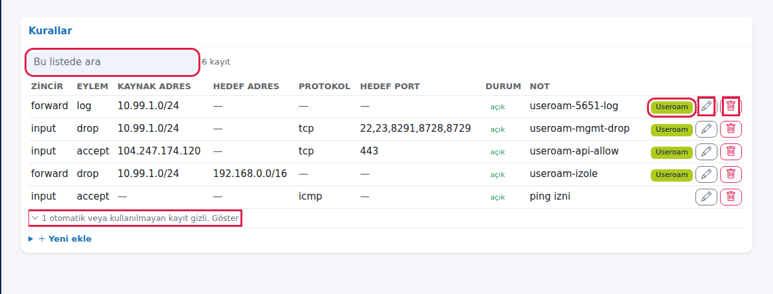Image resolution: width=773 pixels, height=294 pixels.
Task: Delete the useroam-api-allow rule
Action: click(731, 152)
